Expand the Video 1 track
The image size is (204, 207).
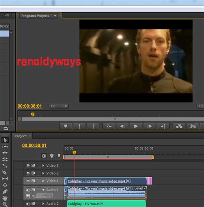43,181
